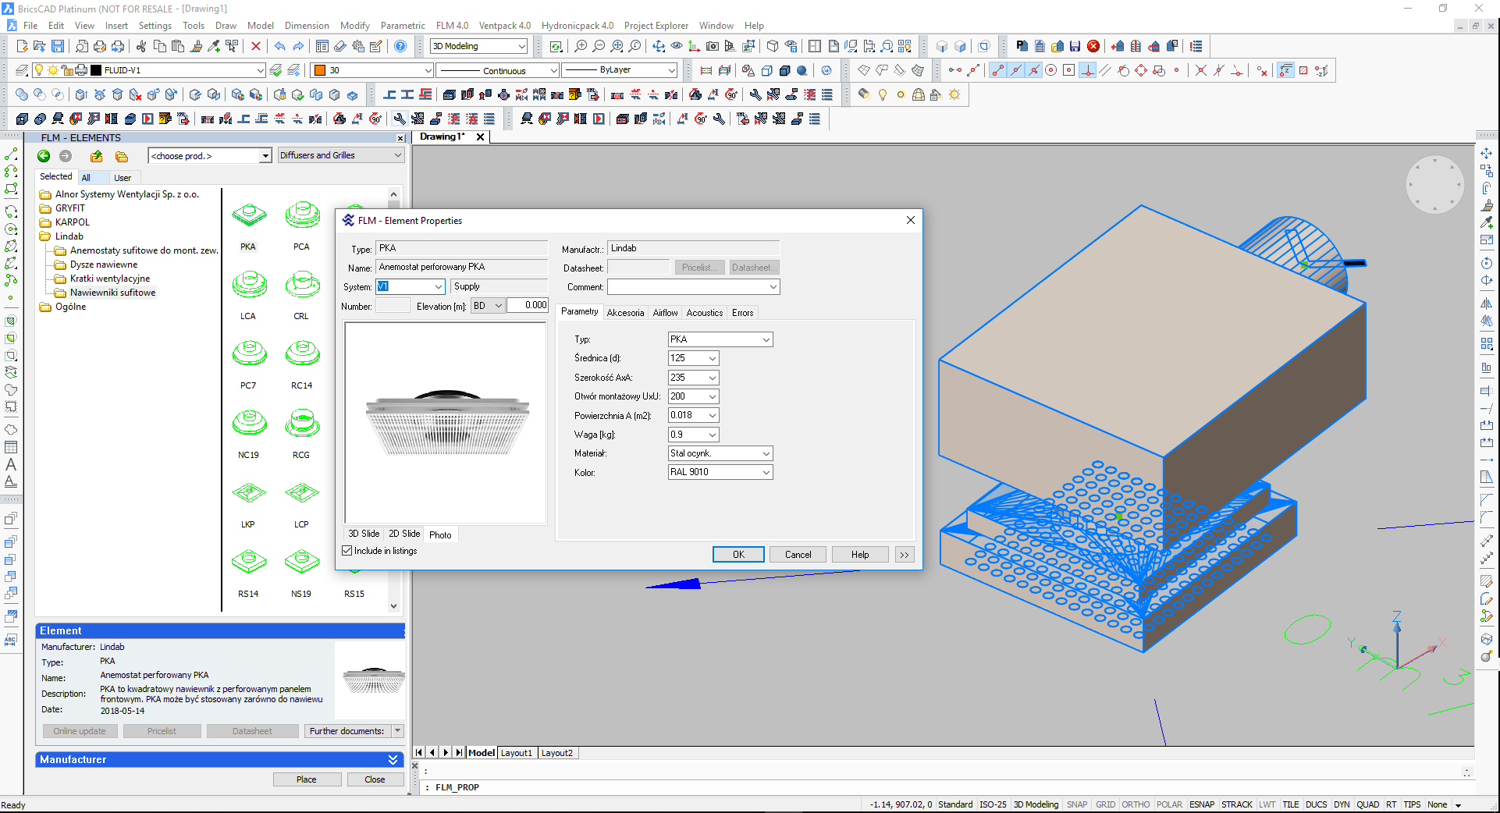1500x813 pixels.
Task: Switch to the Acoustics tab
Action: (704, 313)
